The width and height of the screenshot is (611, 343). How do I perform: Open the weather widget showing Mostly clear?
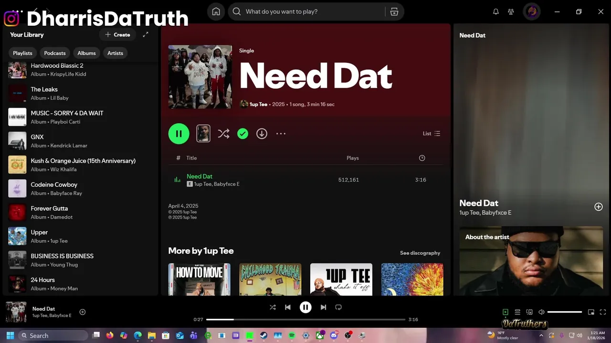(x=503, y=335)
